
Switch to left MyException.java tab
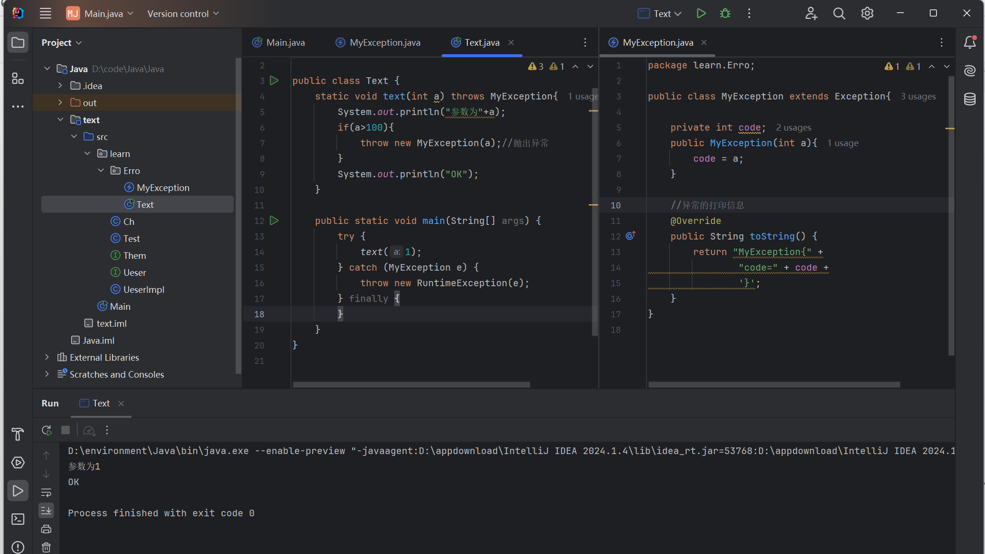[x=378, y=42]
